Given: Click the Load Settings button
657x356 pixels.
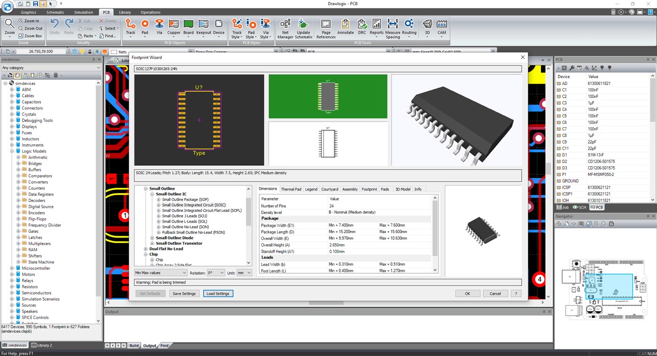Looking at the screenshot, I should 218,293.
